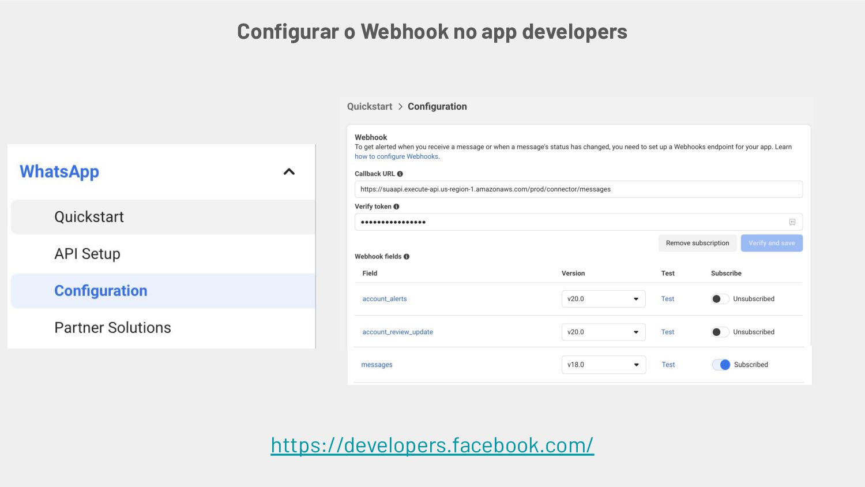Collapse the WhatsApp section chevron
The image size is (865, 487).
coord(289,171)
